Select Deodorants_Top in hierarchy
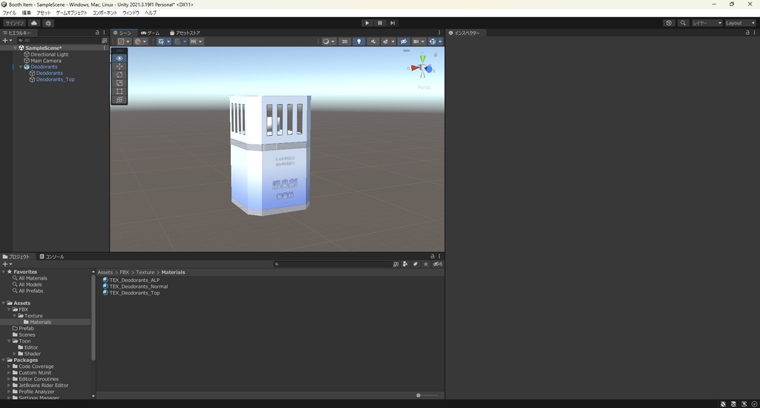 click(55, 79)
